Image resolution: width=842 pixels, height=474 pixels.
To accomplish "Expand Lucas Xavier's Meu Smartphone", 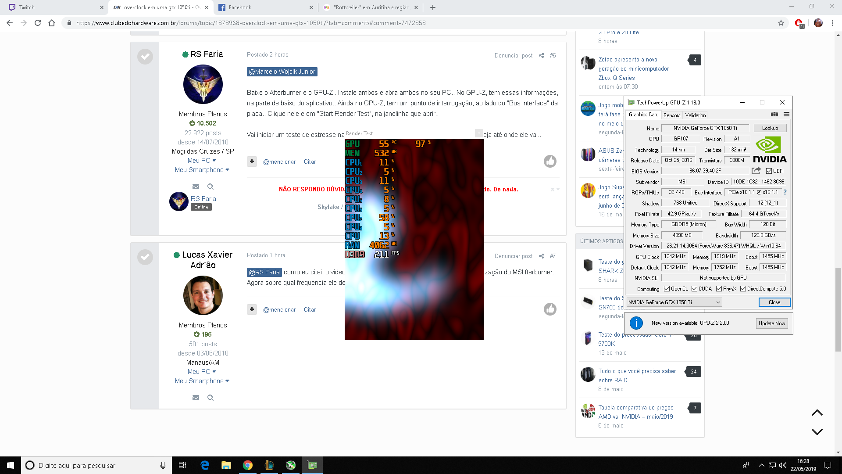I will [x=202, y=381].
